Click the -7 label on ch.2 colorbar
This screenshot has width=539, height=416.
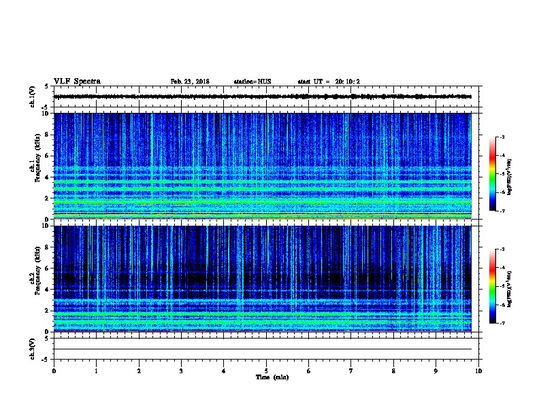click(502, 324)
